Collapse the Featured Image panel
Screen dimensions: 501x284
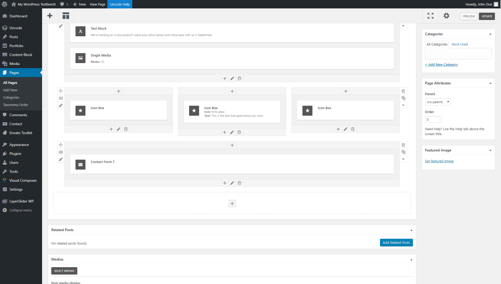click(490, 150)
